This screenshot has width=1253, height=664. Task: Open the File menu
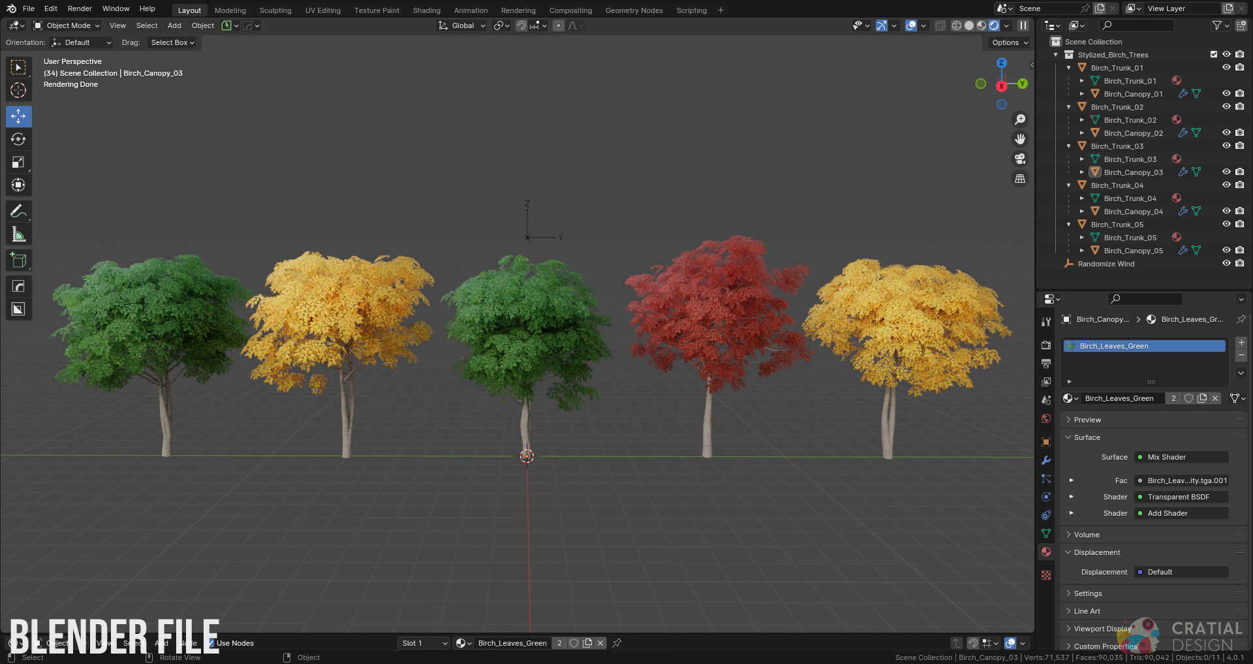[29, 8]
